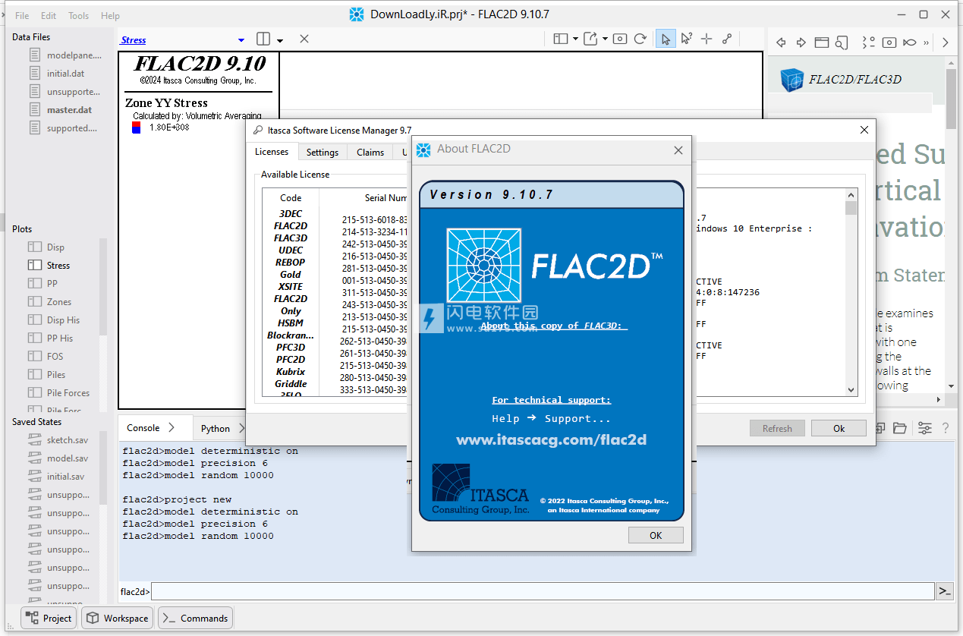This screenshot has height=636, width=963.
Task: Show more help toolbar items
Action: point(926,43)
